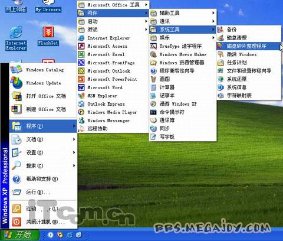Image resolution: width=283 pixels, height=241 pixels.
Task: Open TrueType 造字程序 entry
Action: click(x=183, y=46)
